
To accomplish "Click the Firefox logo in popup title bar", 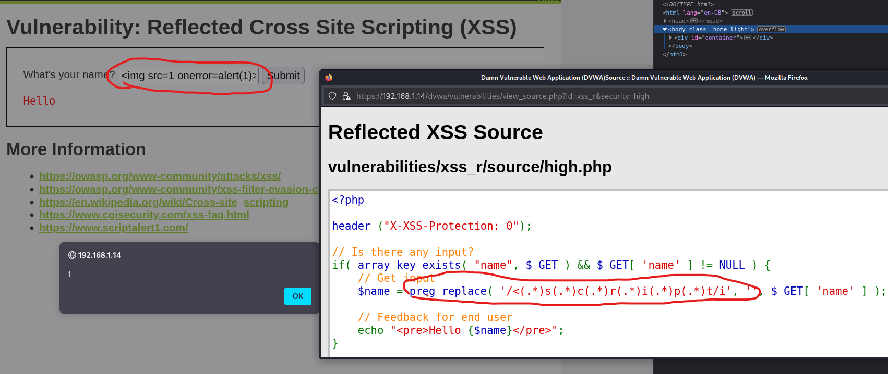I will (329, 78).
